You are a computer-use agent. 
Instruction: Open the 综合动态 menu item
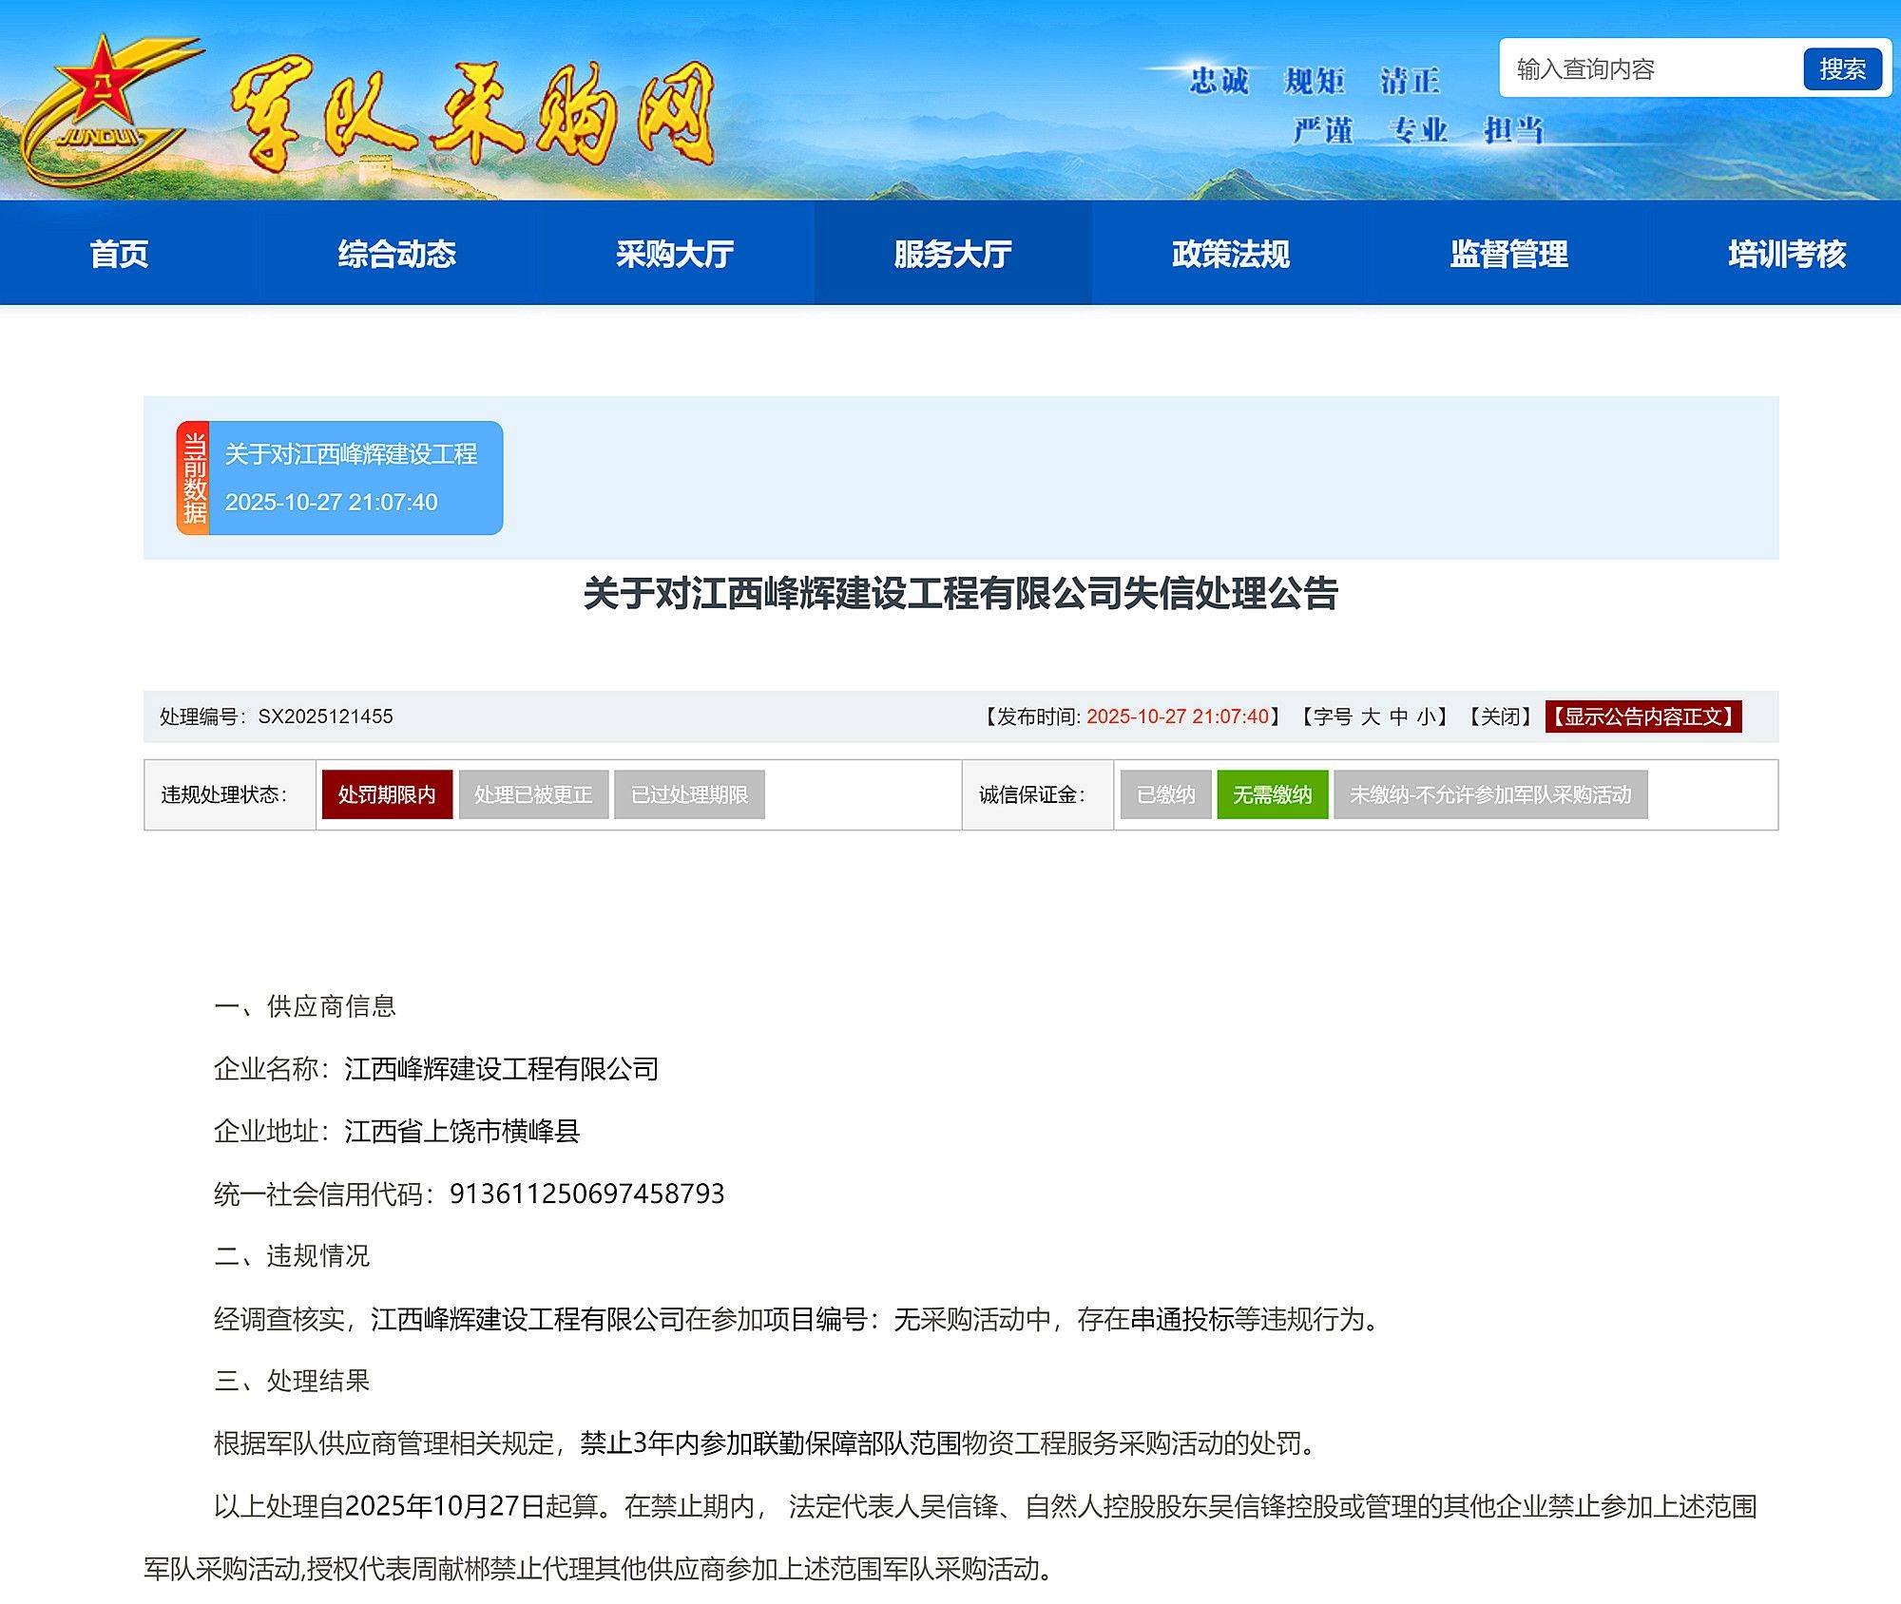(396, 254)
